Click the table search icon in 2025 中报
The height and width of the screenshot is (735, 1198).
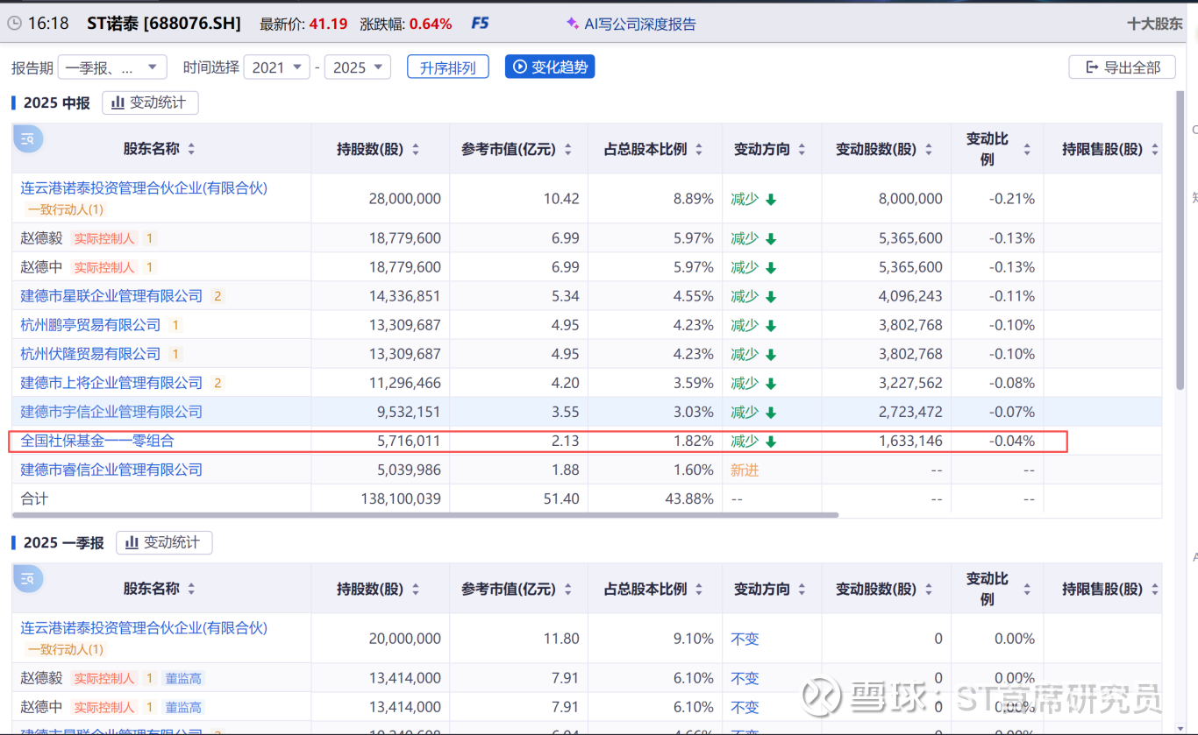[28, 138]
